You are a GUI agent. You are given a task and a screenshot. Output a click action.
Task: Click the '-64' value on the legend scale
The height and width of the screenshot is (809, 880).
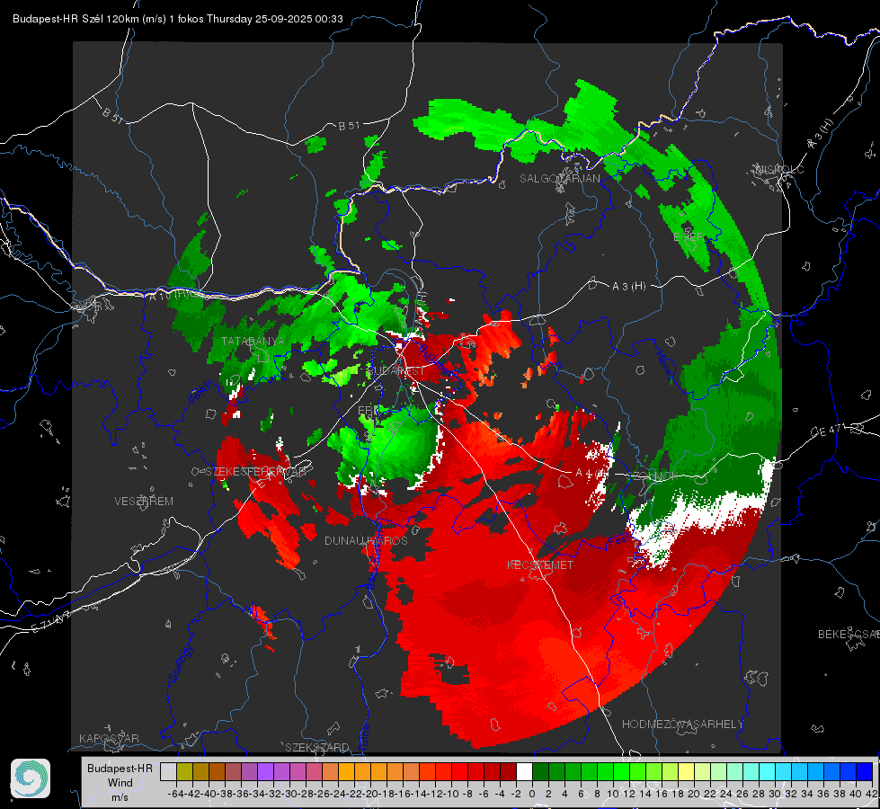pos(176,794)
